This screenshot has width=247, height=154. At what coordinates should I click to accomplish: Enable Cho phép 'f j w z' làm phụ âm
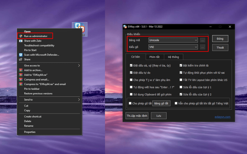pos(131,80)
